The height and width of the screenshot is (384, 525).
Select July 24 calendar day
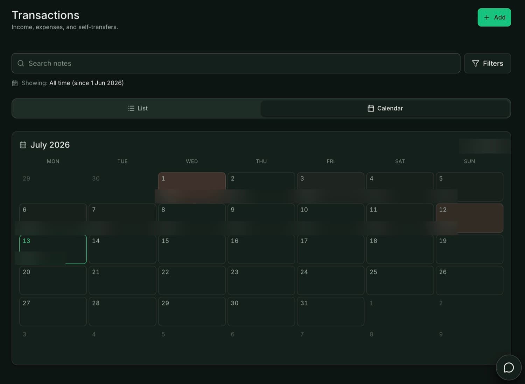330,280
